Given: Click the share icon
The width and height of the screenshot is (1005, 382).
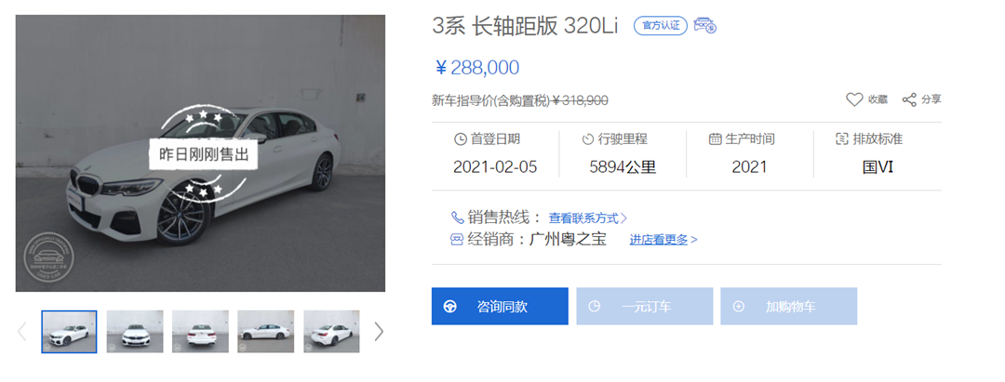Looking at the screenshot, I should (x=909, y=99).
